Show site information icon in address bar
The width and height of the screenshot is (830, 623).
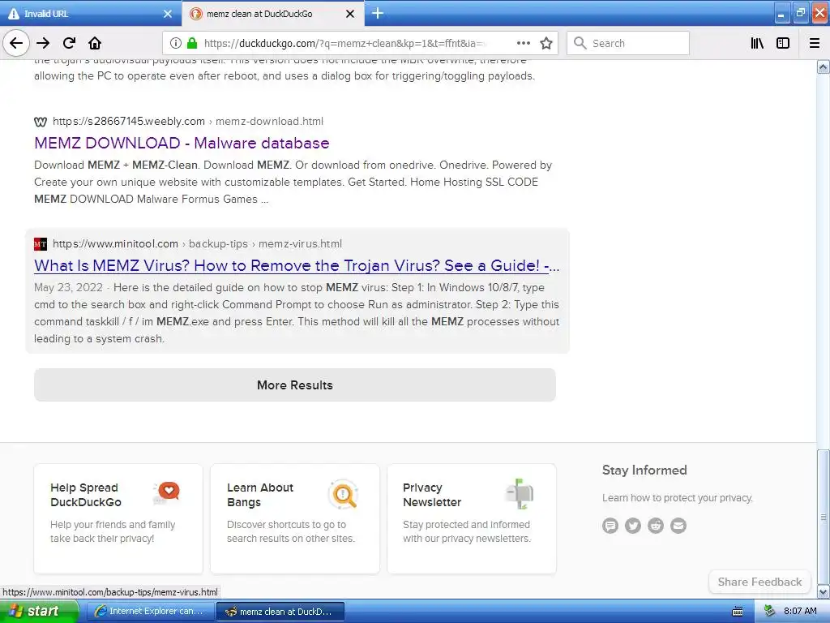(176, 44)
